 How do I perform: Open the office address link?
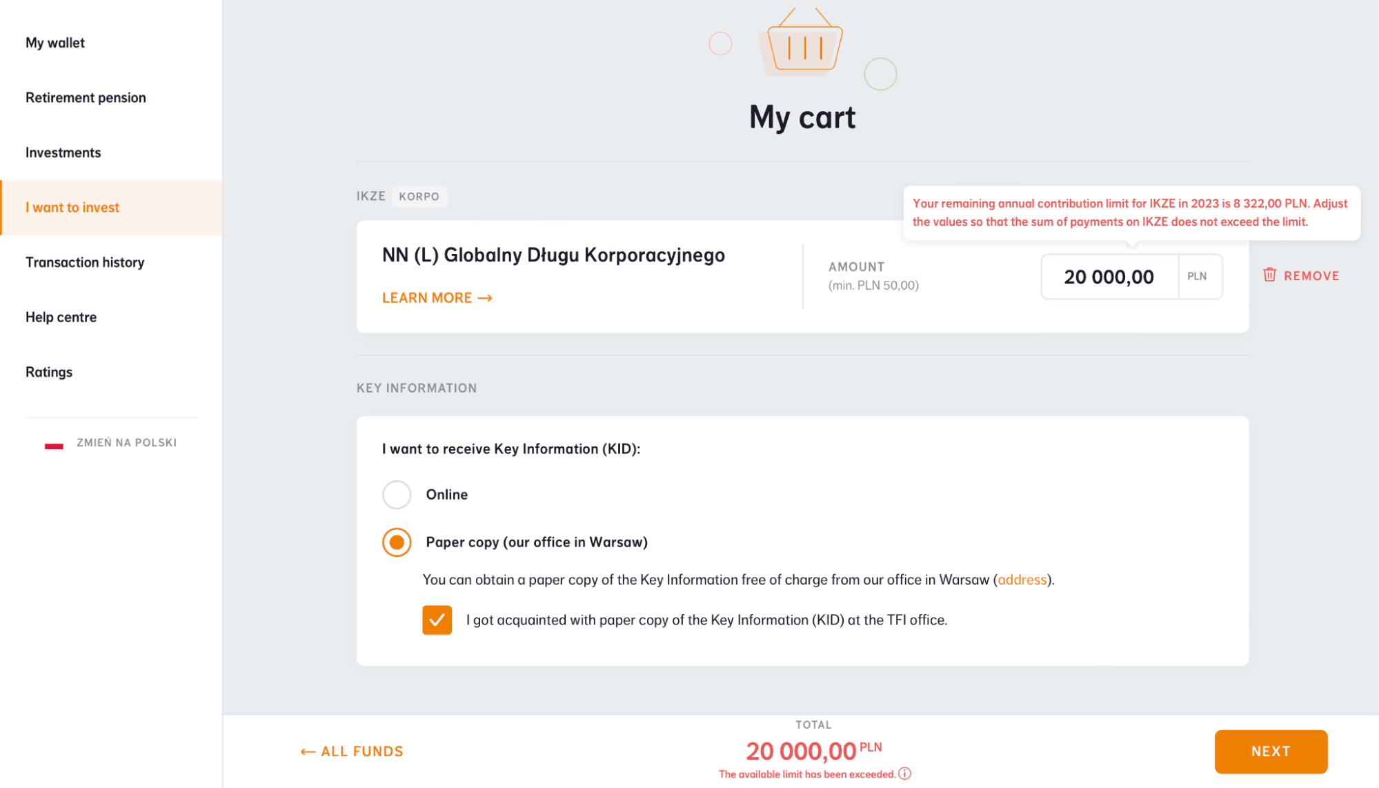pos(1022,580)
